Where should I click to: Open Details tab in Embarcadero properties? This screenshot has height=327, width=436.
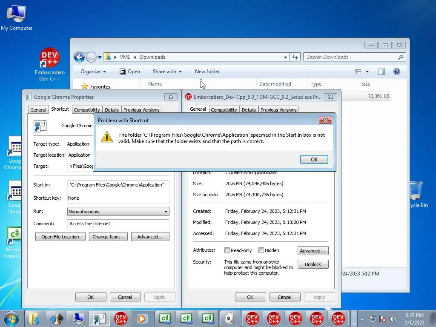point(249,110)
